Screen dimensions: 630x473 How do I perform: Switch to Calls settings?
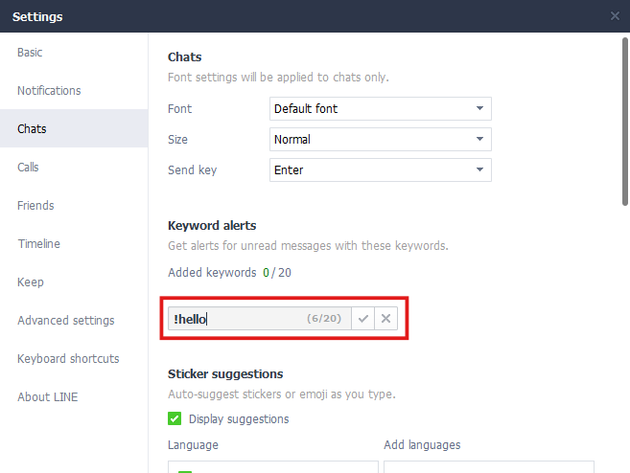28,168
